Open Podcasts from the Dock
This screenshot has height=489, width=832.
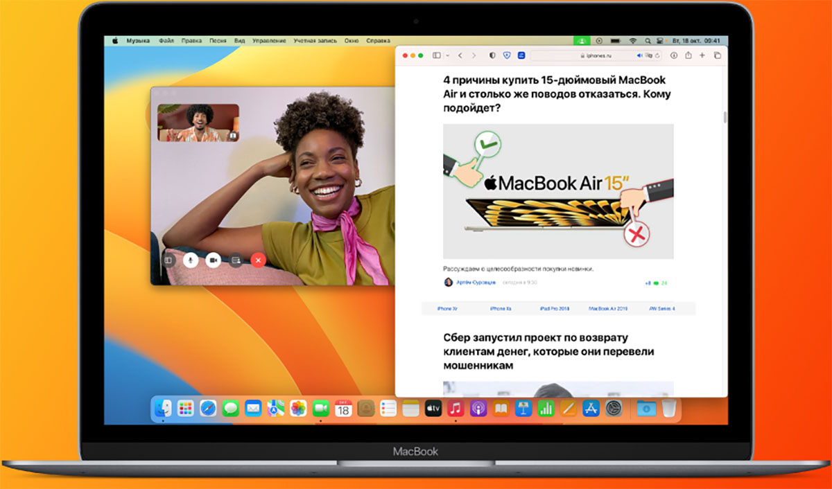pyautogui.click(x=478, y=408)
